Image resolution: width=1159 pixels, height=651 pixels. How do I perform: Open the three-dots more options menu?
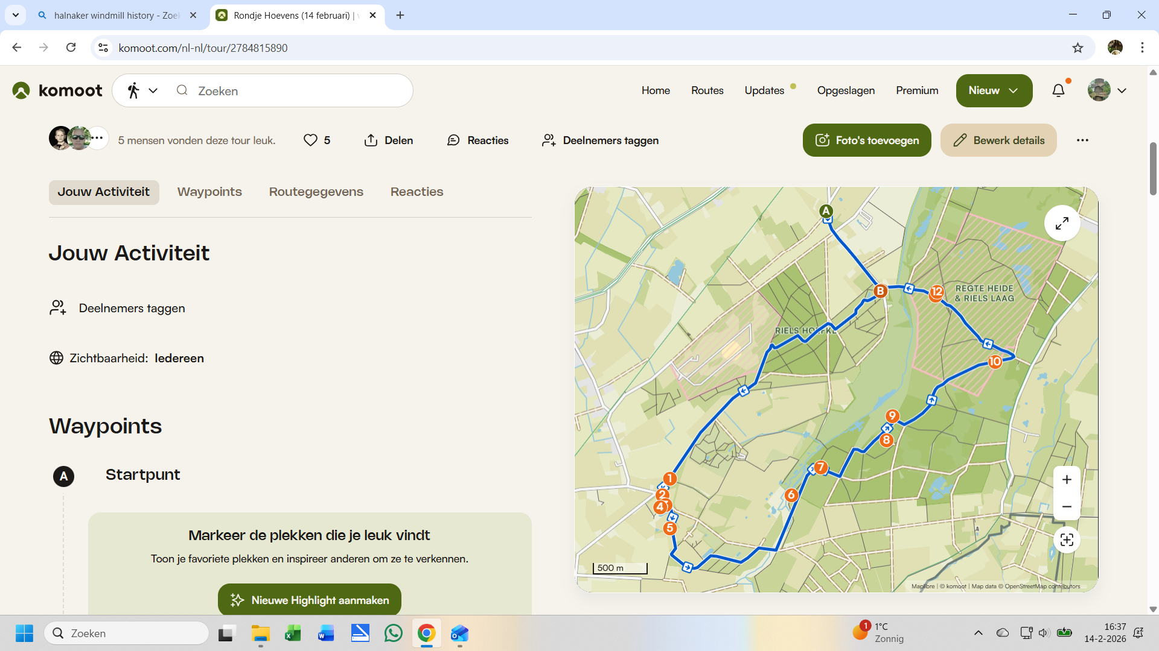(x=1082, y=140)
